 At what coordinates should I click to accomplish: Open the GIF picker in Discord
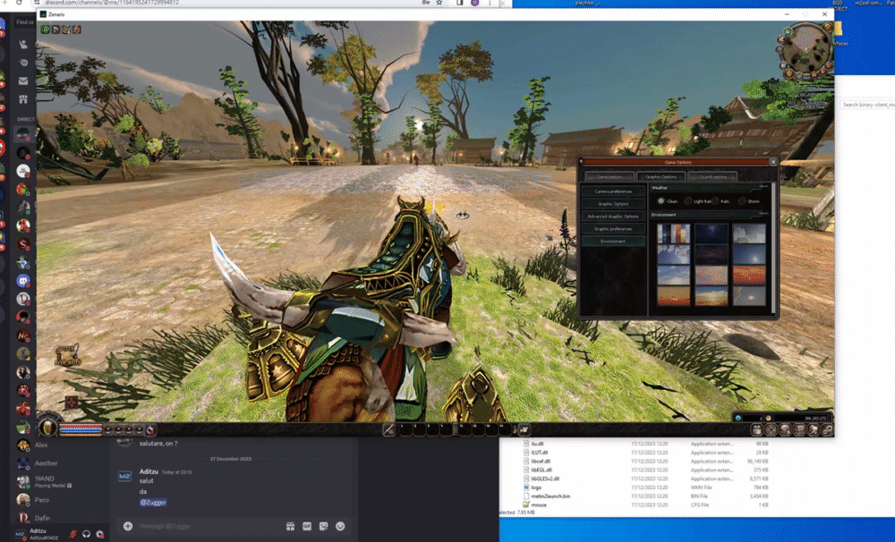(307, 526)
